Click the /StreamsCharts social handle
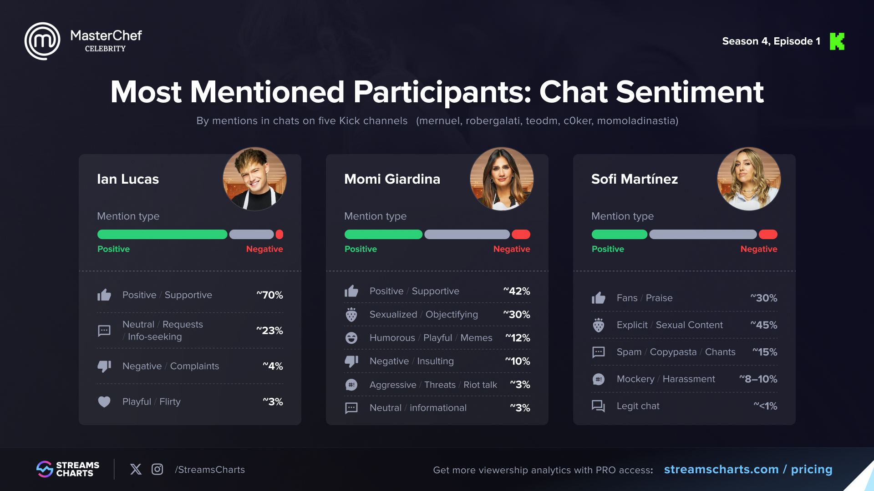The width and height of the screenshot is (874, 491). point(210,470)
